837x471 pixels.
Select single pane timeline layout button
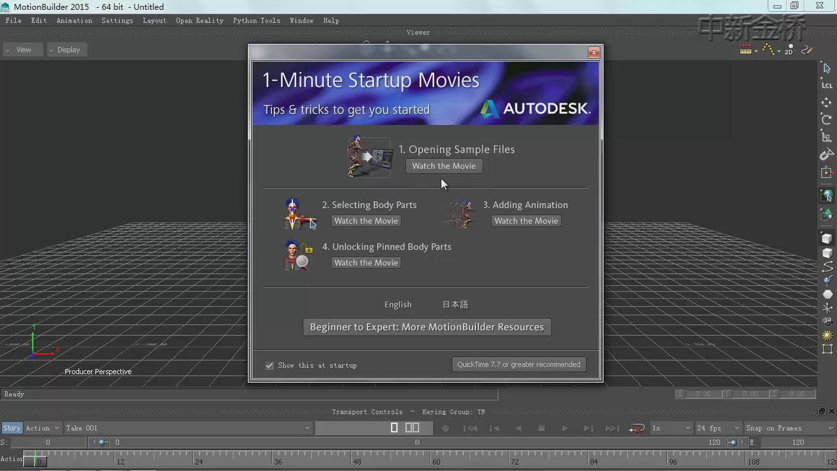point(394,428)
